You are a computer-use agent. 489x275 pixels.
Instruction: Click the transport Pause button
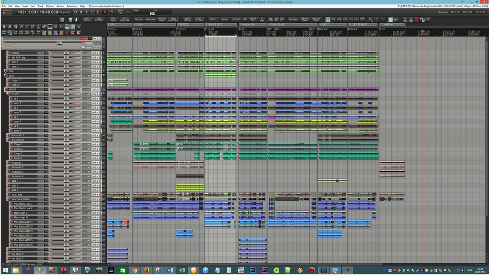(92, 12)
